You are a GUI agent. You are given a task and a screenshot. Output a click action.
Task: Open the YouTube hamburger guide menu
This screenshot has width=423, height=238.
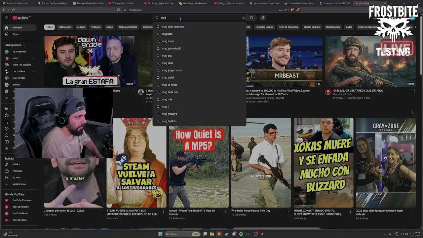(6, 18)
